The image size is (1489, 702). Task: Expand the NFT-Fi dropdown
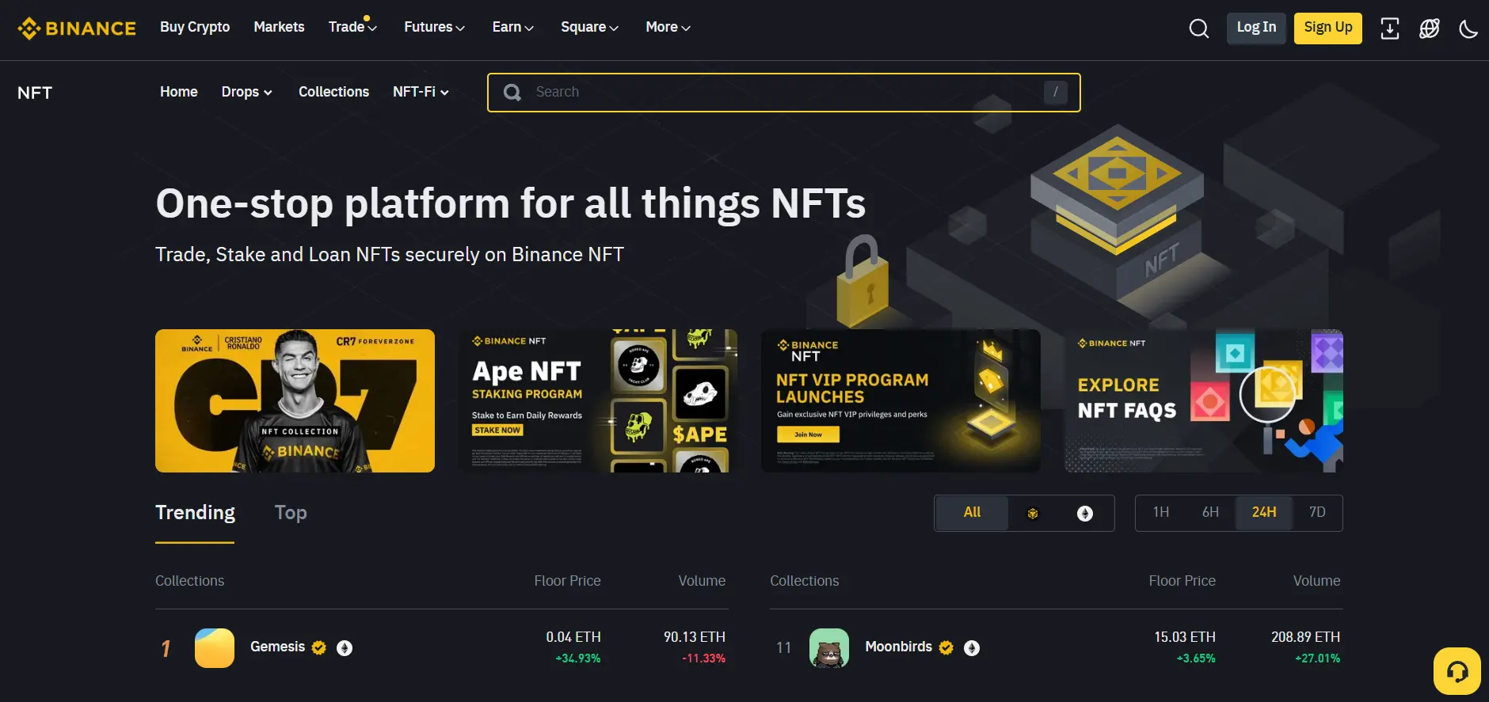coord(421,92)
